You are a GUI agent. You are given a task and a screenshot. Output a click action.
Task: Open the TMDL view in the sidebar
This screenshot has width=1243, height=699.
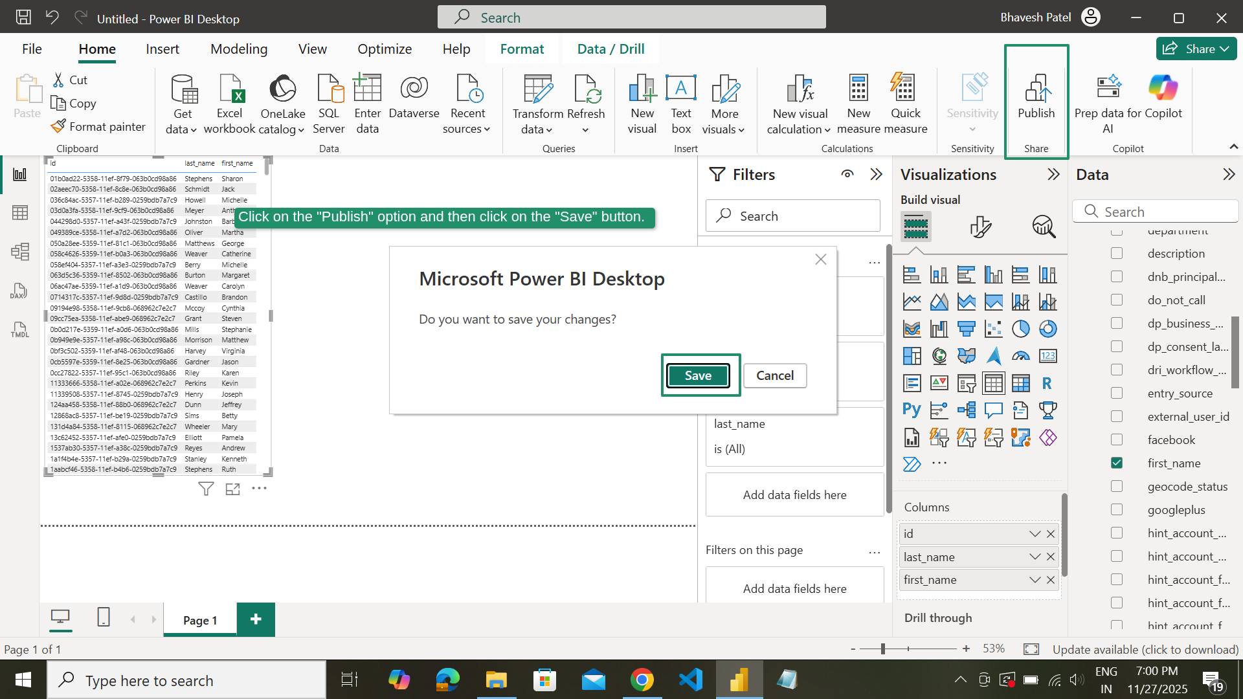pos(19,330)
